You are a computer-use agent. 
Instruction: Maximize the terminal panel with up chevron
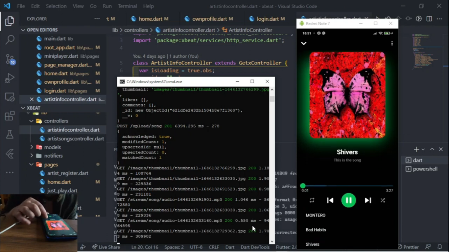pos(432,149)
